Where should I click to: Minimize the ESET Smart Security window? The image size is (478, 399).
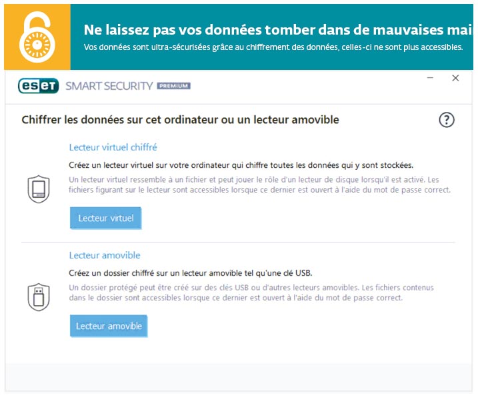(x=429, y=78)
